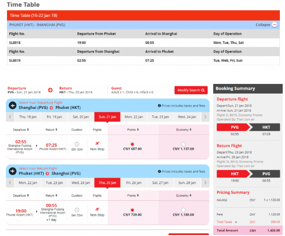Click the Non Stop plane icon for 02:55 flight
The image size is (285, 236).
[x=97, y=143]
